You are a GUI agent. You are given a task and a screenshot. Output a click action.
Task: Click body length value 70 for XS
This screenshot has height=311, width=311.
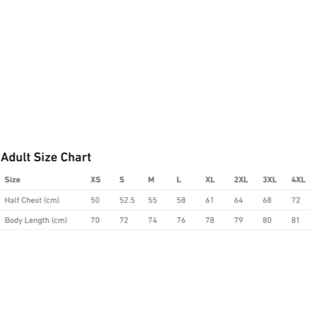click(x=95, y=220)
